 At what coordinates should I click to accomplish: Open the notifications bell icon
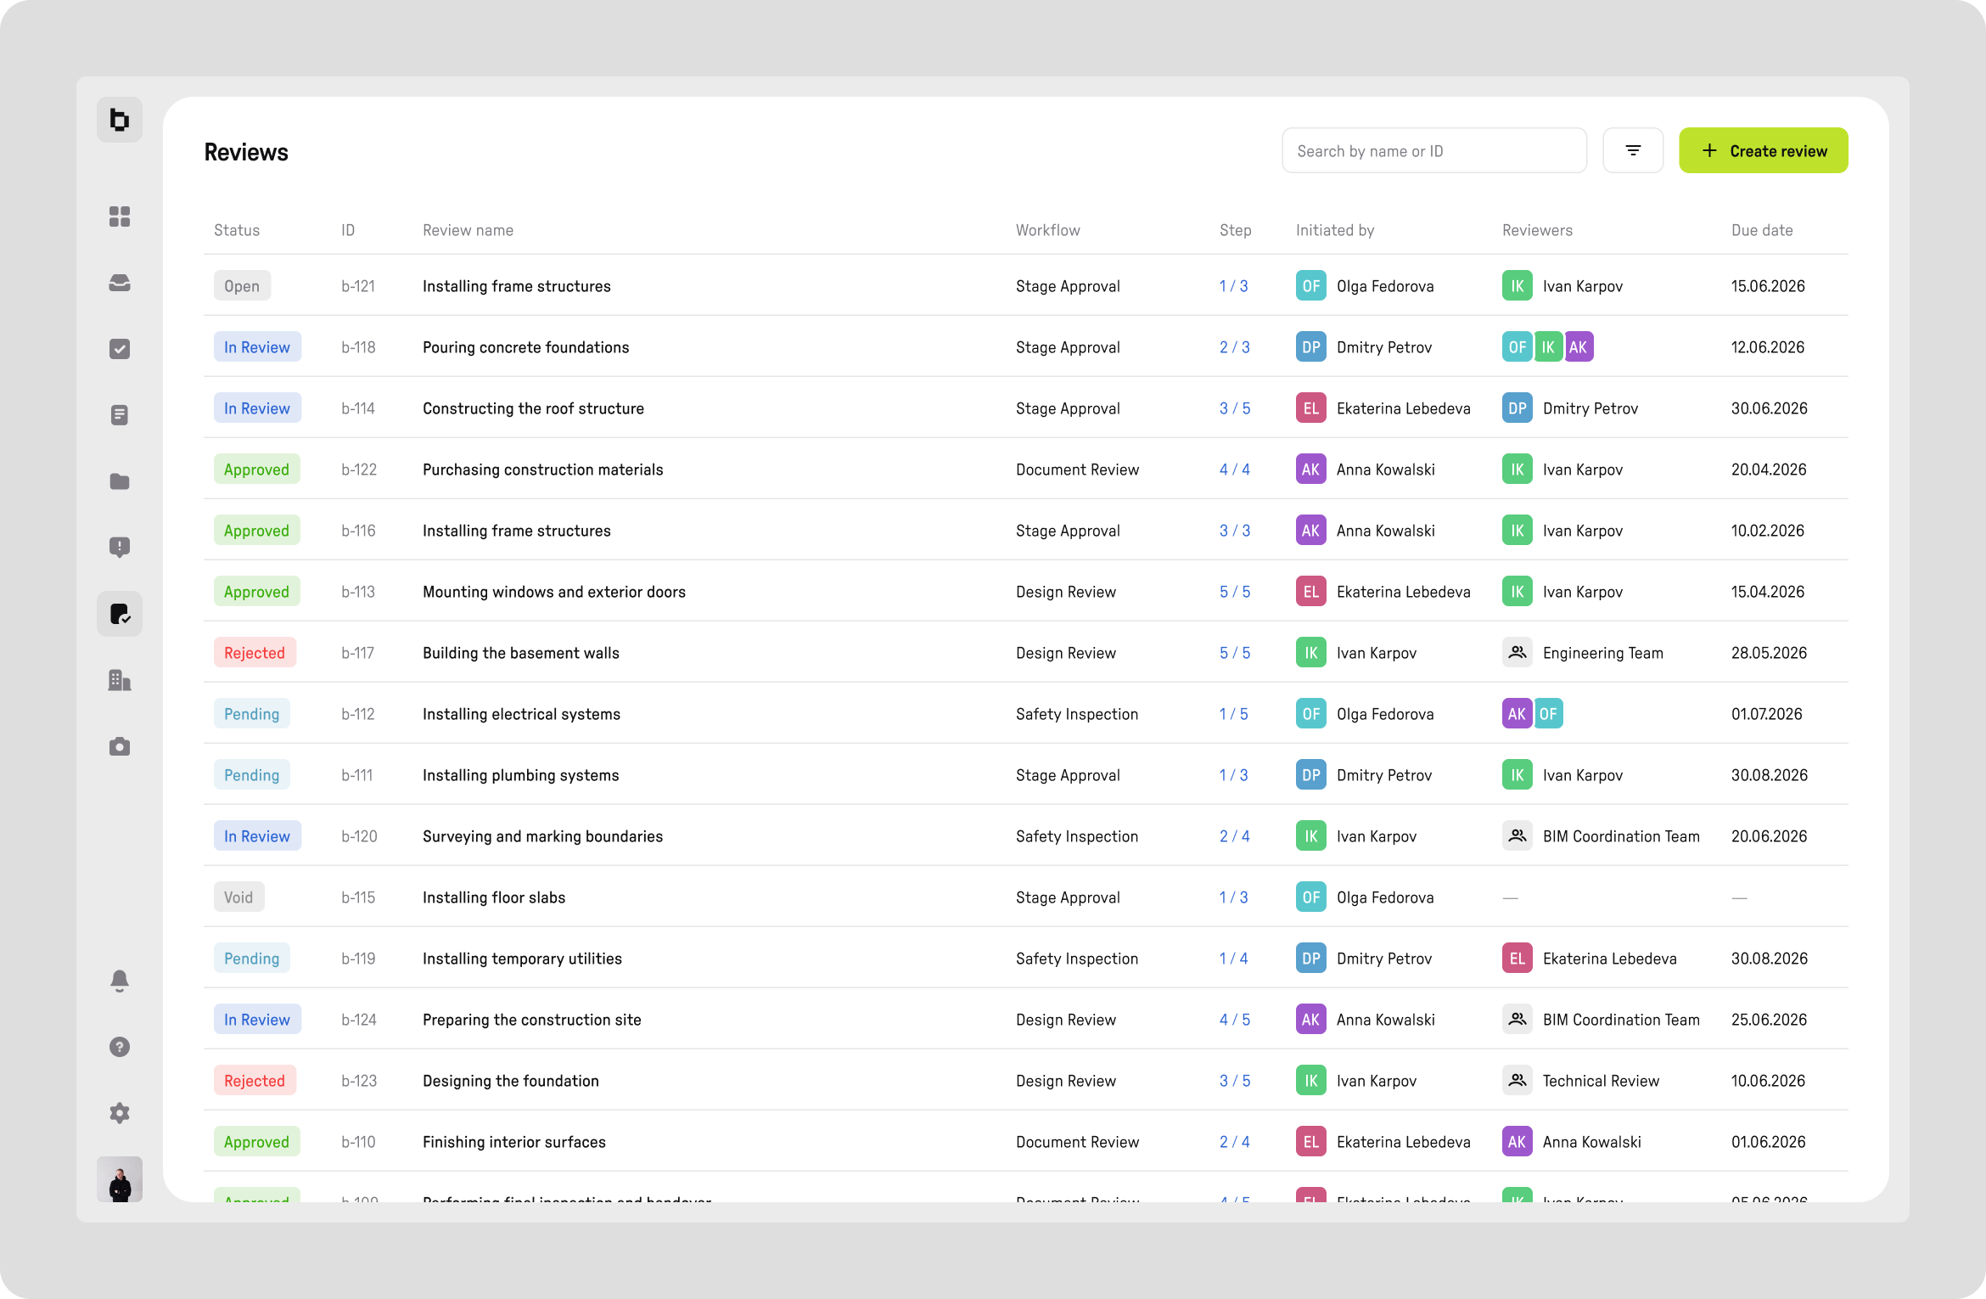coord(120,981)
